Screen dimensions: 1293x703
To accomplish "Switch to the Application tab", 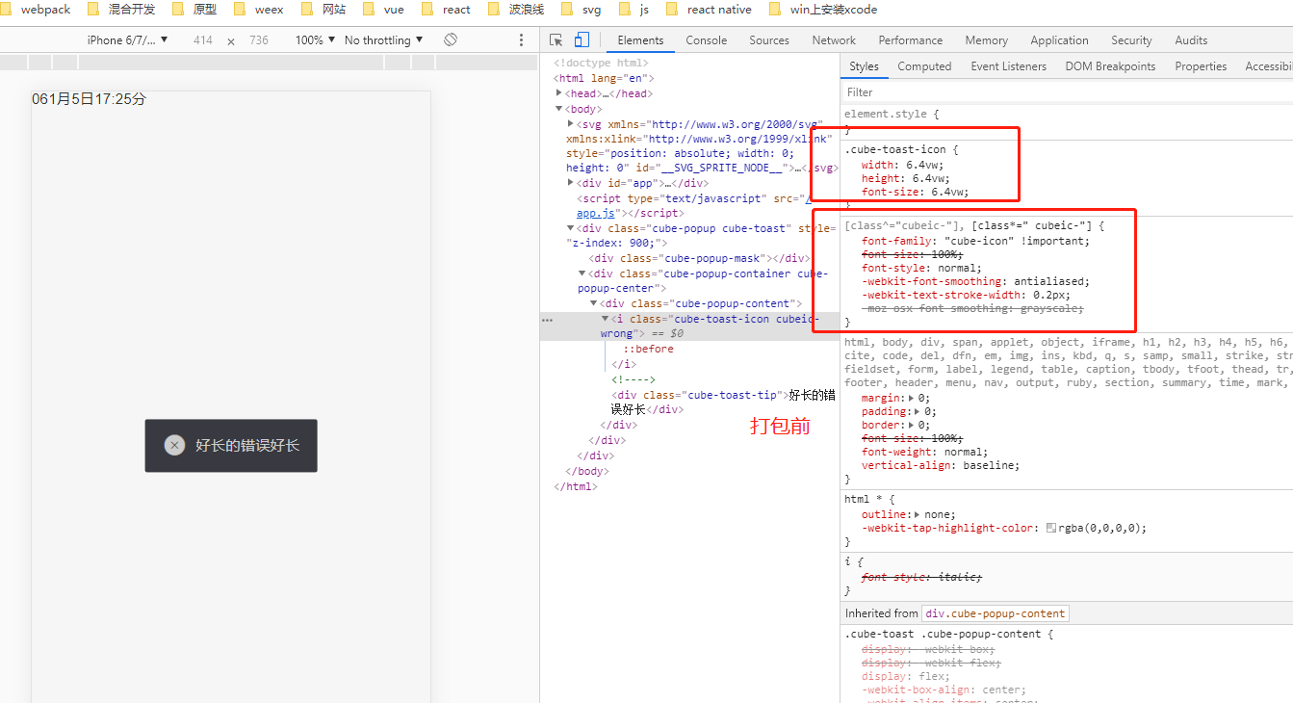I will (1059, 40).
